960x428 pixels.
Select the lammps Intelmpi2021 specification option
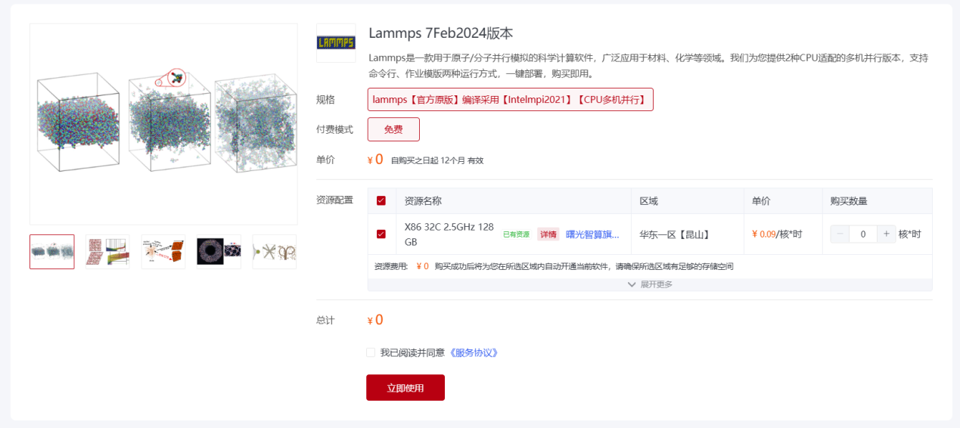pos(510,100)
